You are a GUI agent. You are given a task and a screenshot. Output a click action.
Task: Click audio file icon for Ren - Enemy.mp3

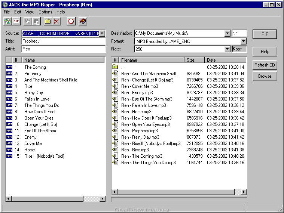click(x=115, y=92)
